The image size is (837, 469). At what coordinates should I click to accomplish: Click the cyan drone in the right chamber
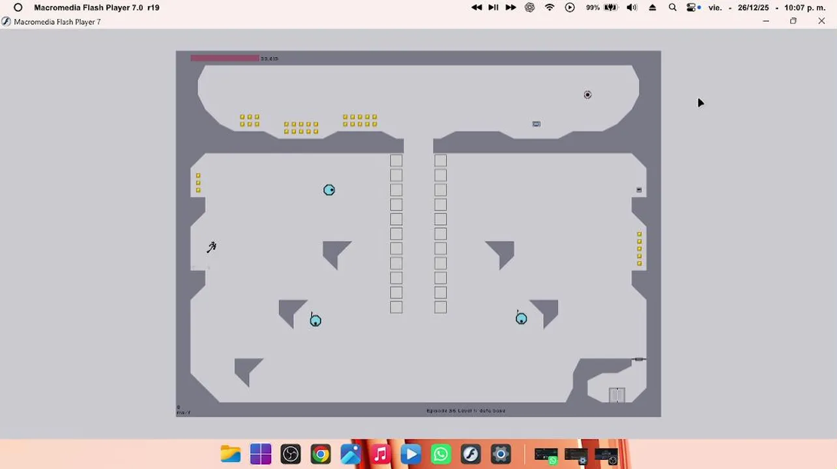[x=521, y=318]
